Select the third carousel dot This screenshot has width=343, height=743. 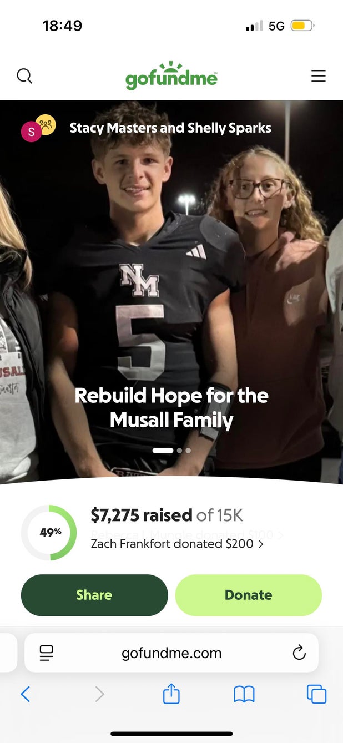pos(188,451)
